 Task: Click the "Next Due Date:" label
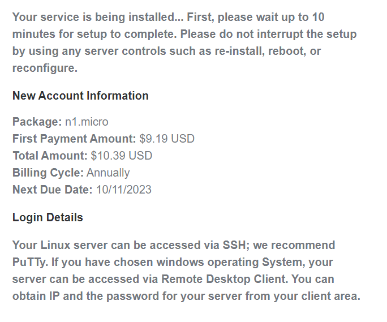coord(52,190)
